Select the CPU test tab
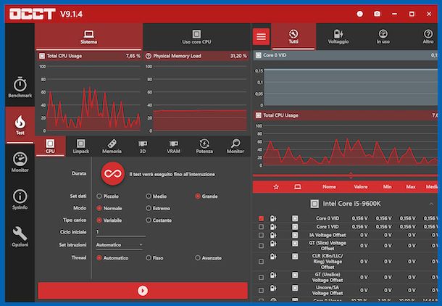Viewport: 442px width, 306px height. pos(50,146)
